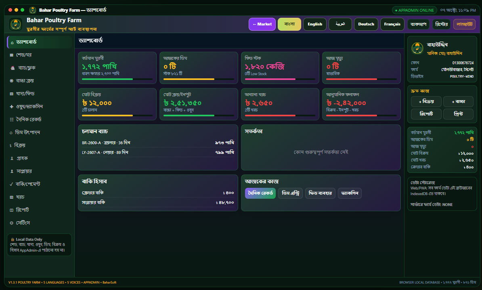Click the ফিড ব্যবহার task button
Screen dimensions: 482x290
[320, 193]
